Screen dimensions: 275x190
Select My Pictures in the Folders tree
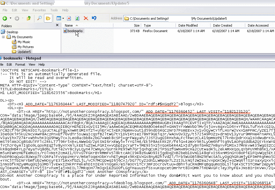[26, 47]
